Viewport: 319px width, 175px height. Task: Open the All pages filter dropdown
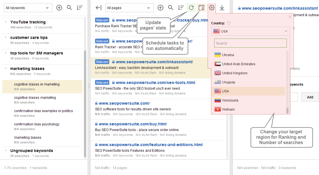point(129,8)
